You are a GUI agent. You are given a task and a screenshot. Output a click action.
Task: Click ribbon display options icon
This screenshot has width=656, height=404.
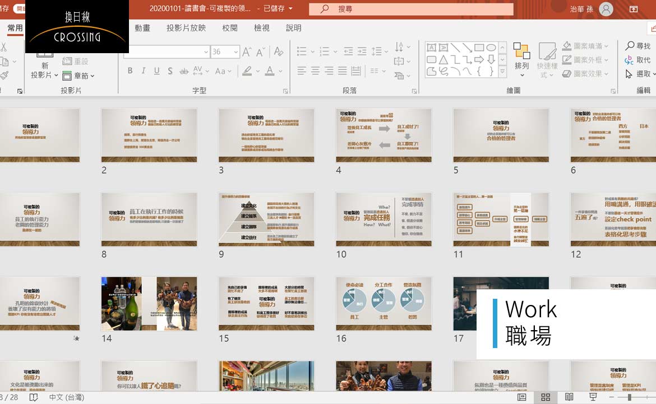click(x=634, y=9)
